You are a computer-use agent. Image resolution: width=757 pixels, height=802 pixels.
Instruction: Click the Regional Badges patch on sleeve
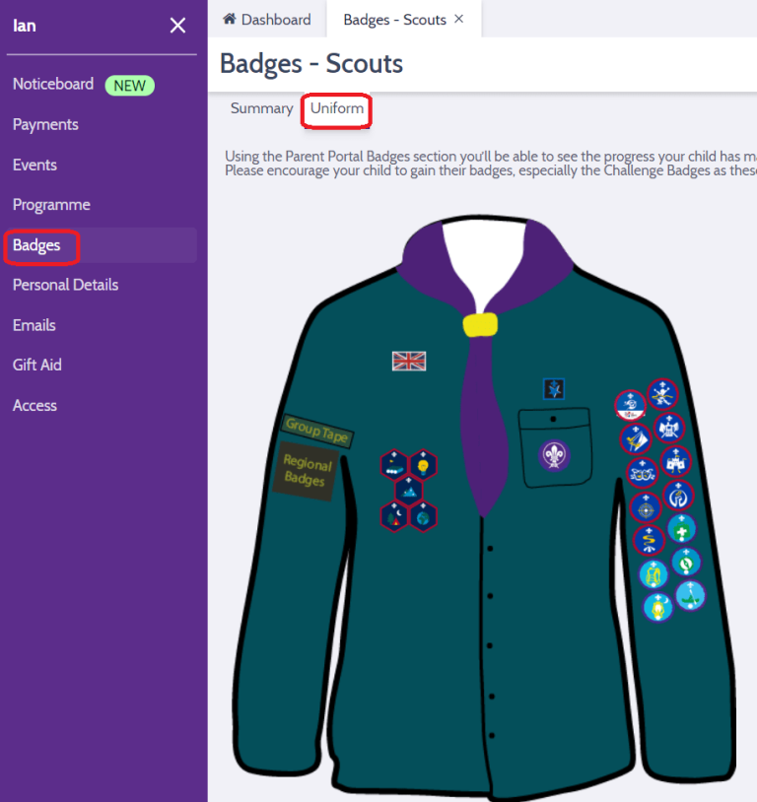point(307,471)
